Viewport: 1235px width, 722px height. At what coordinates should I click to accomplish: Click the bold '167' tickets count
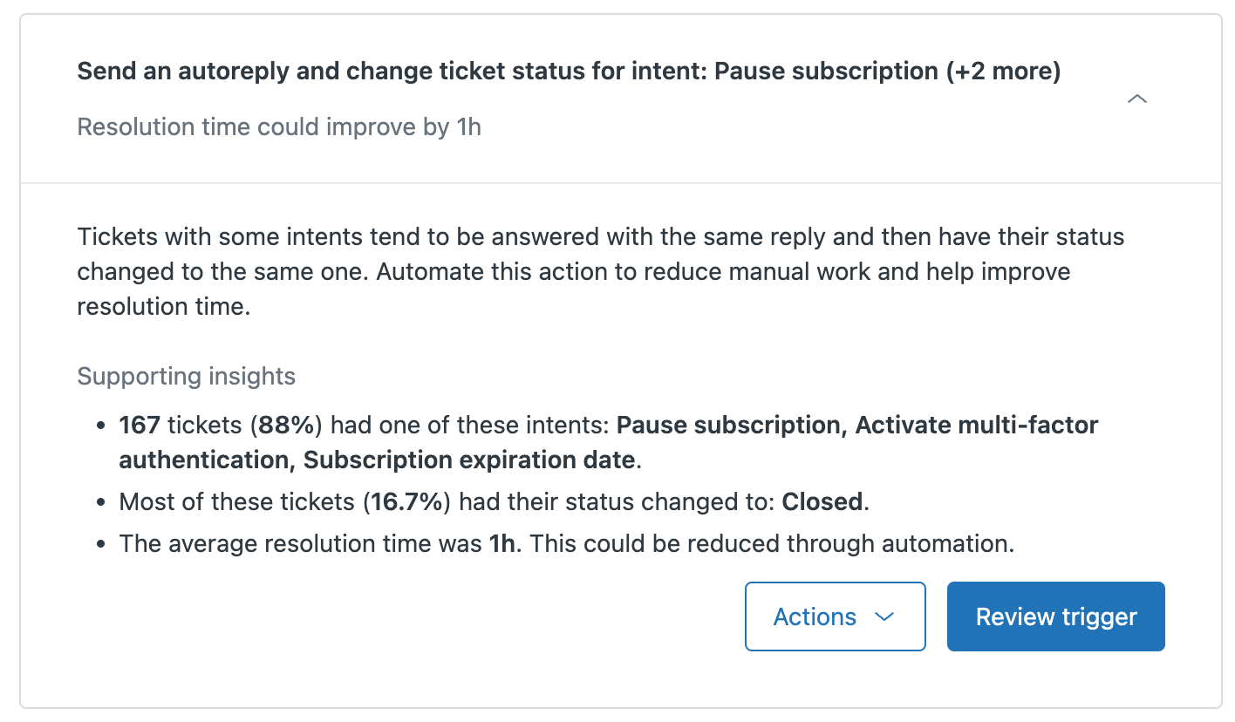coord(140,426)
